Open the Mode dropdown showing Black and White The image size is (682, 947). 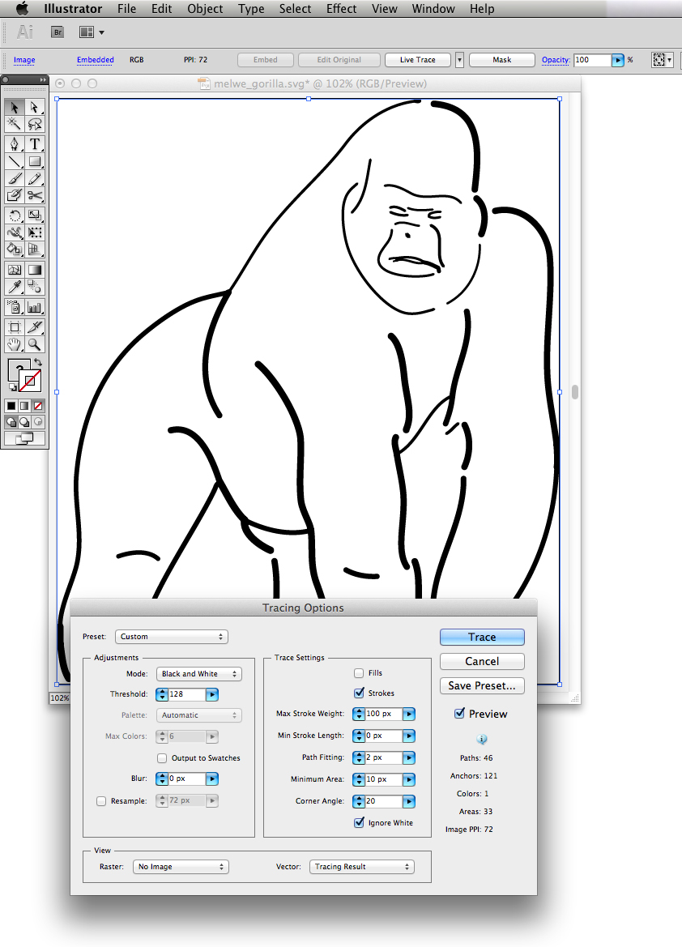pyautogui.click(x=198, y=673)
